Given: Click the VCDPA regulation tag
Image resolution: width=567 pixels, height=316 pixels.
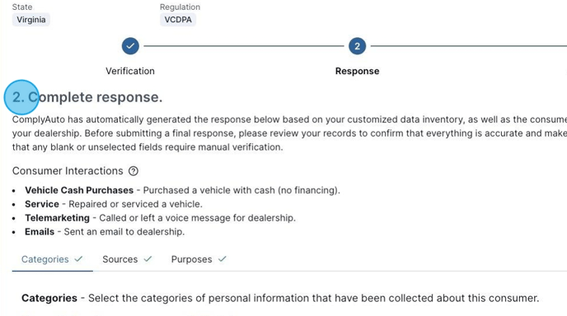Looking at the screenshot, I should [x=178, y=20].
